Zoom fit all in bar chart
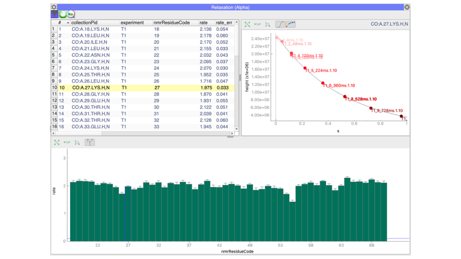Screen dimensions: 461x259 pyautogui.click(x=57, y=143)
